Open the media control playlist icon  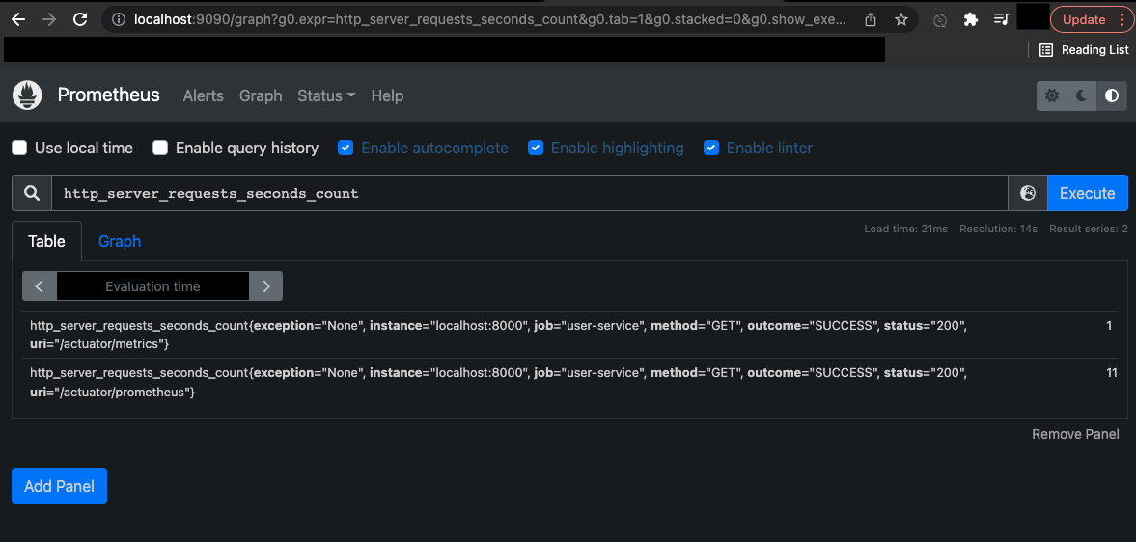tap(1001, 19)
